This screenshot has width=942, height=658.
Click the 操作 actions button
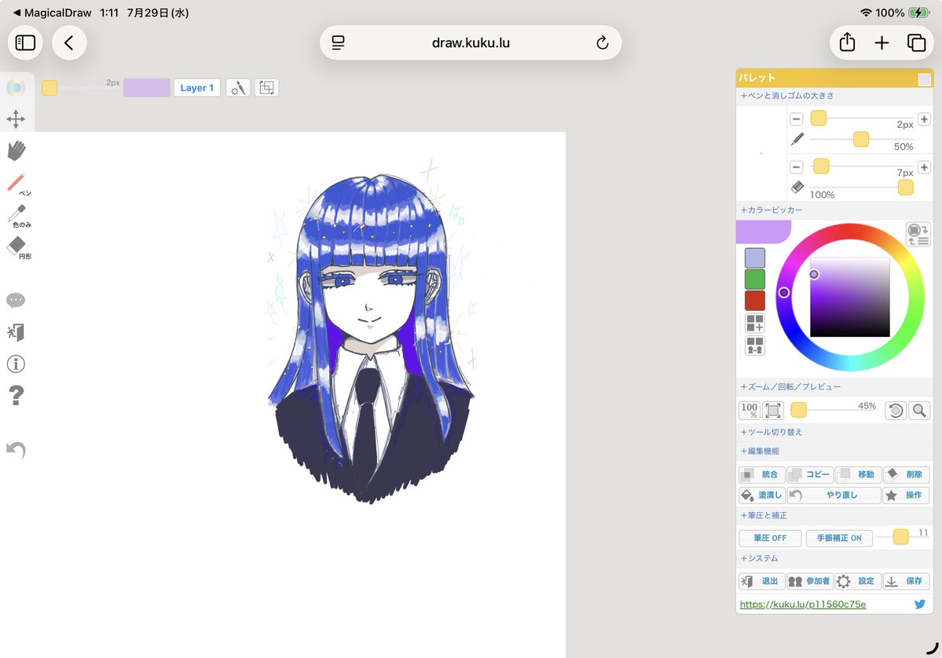(906, 495)
